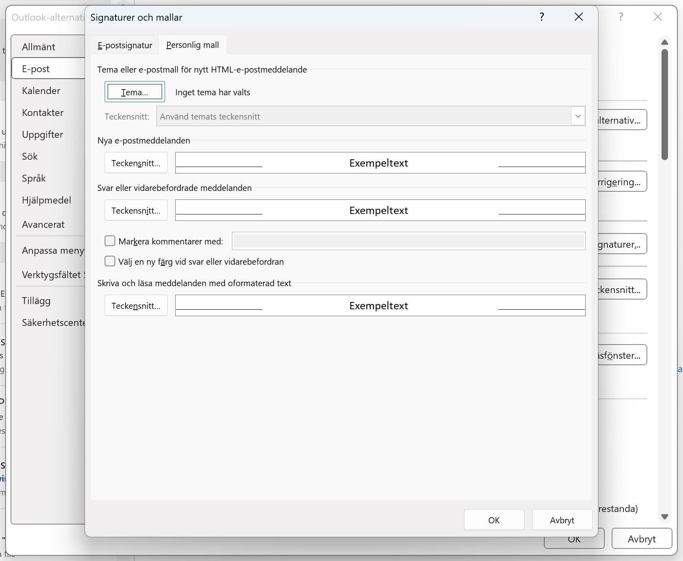This screenshot has width=683, height=561.
Task: Click the scrollbar down arrow
Action: 664,516
